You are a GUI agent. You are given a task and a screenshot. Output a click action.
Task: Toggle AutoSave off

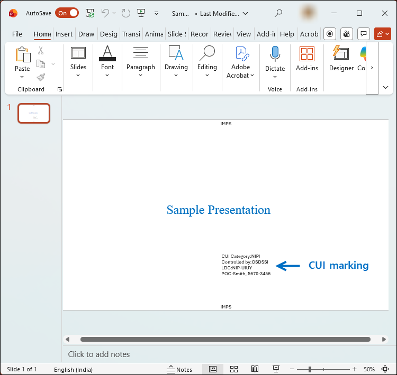(67, 13)
